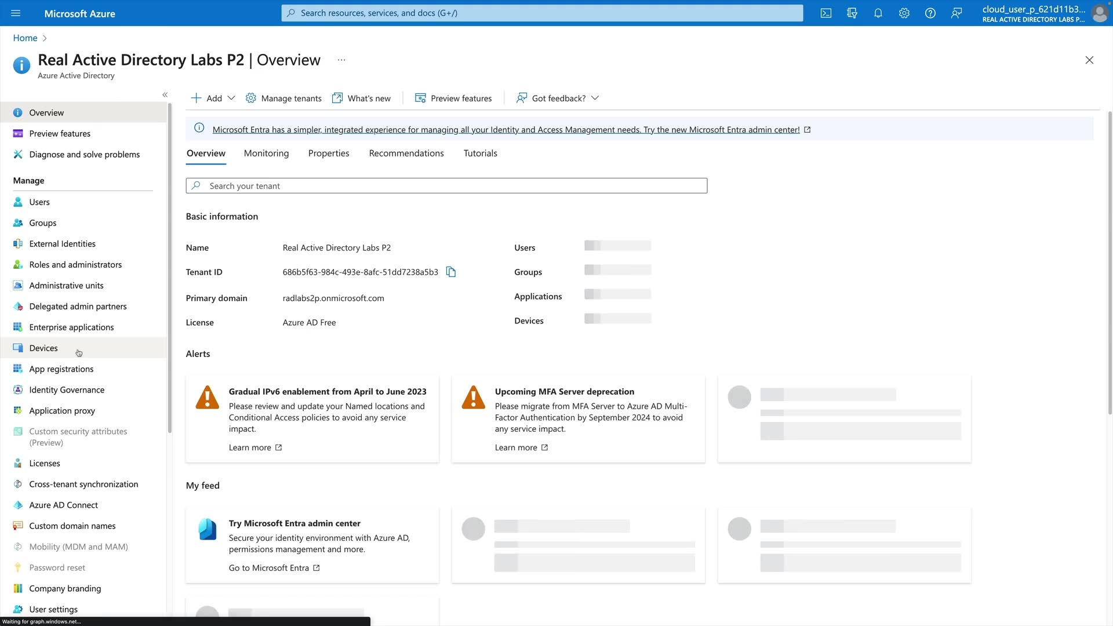Click the ellipsis next to Overview title
Screen dimensions: 1113x626
tap(341, 60)
